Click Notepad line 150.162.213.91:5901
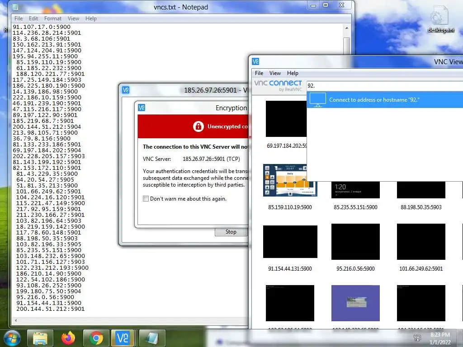This screenshot has width=463, height=347. 47,45
